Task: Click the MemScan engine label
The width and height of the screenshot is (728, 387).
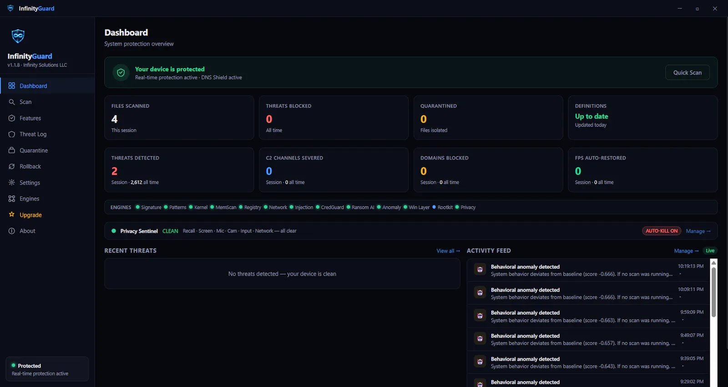Action: point(226,207)
